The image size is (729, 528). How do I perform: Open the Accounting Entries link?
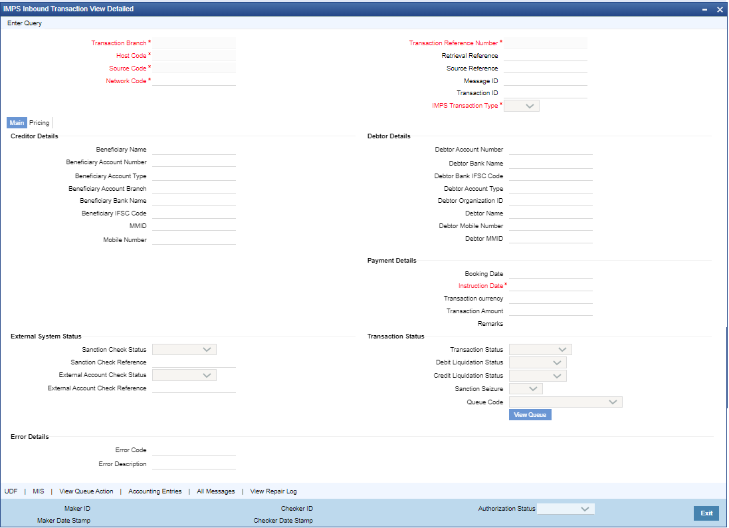coord(156,491)
